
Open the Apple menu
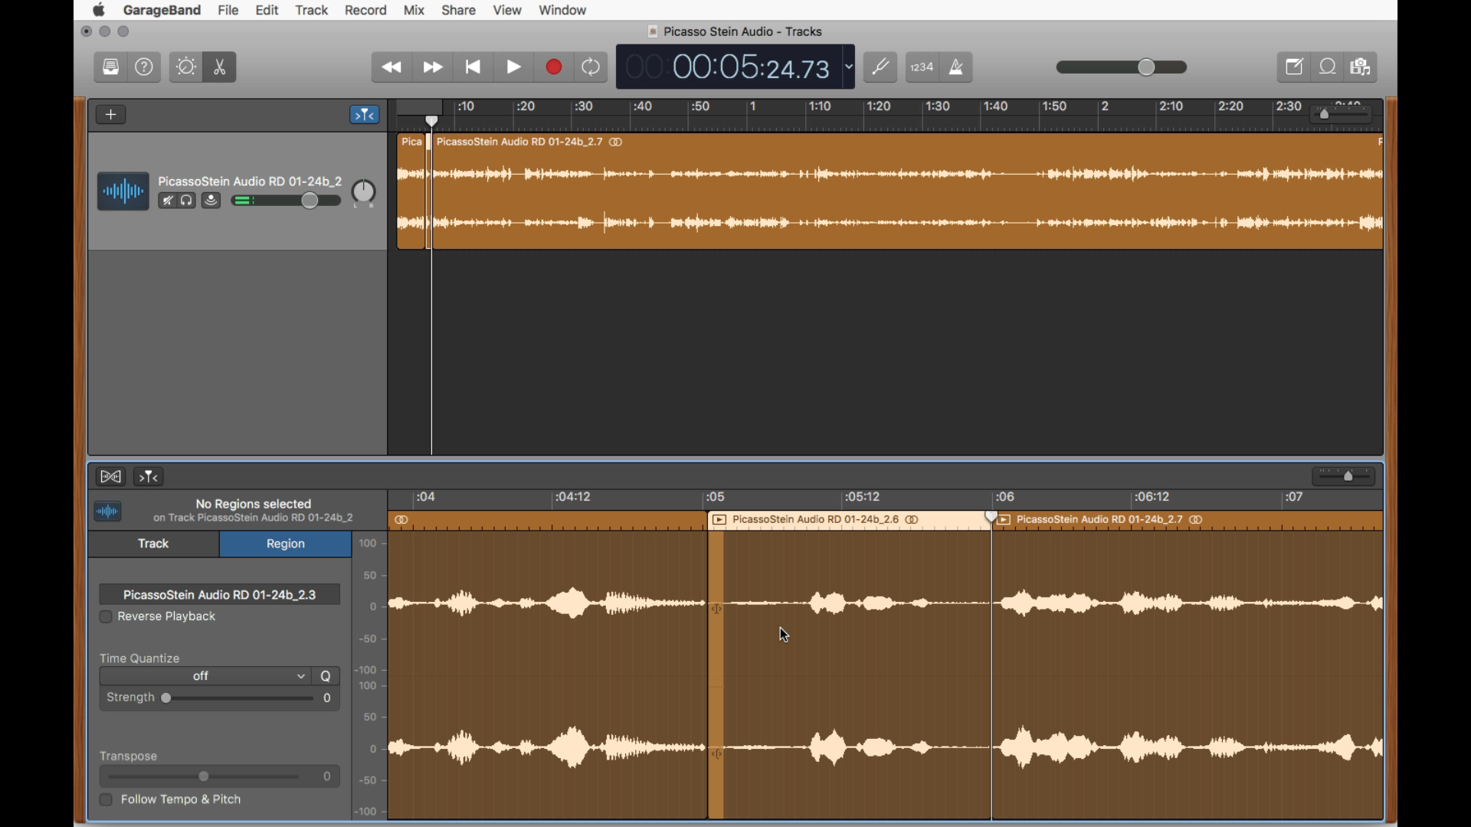99,10
